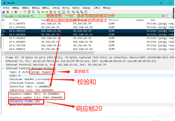The width and height of the screenshot is (175, 121).
Task: Select packet 16 at time 3.475436
Action: 87,27
